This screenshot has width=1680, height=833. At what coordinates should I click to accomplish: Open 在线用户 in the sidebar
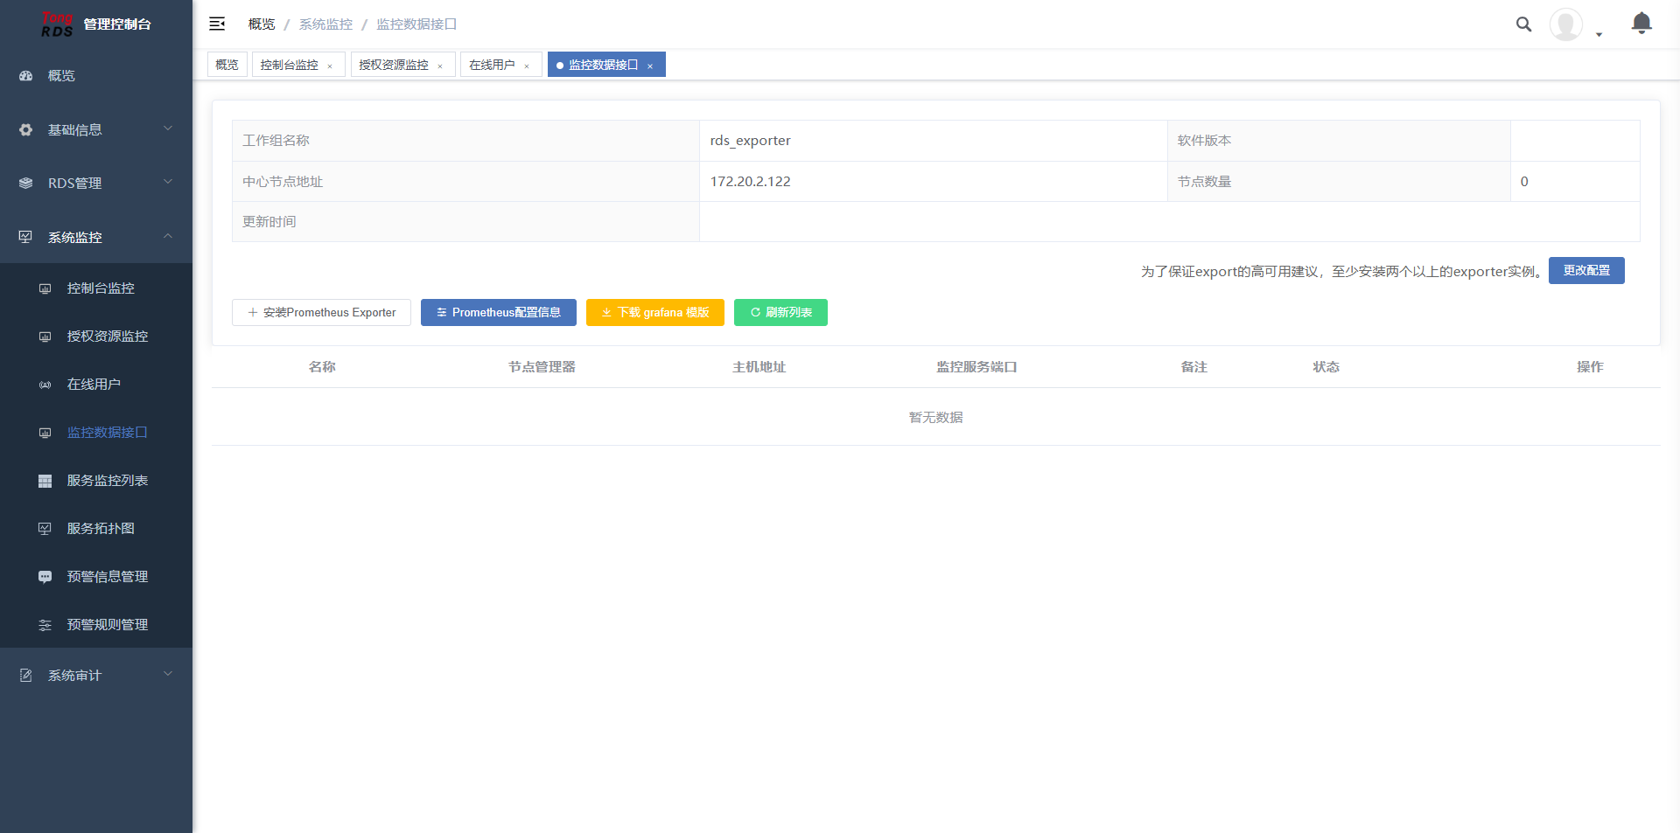coord(96,385)
